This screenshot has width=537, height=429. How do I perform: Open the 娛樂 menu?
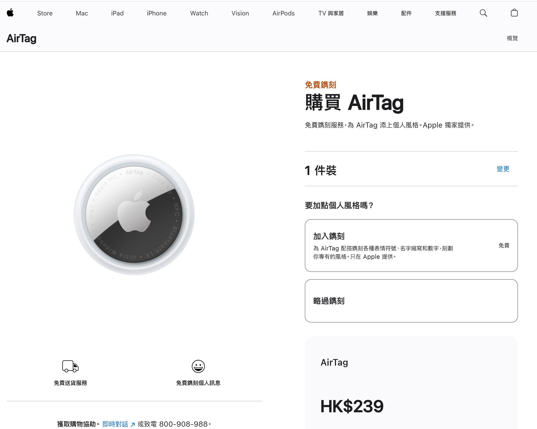[372, 13]
